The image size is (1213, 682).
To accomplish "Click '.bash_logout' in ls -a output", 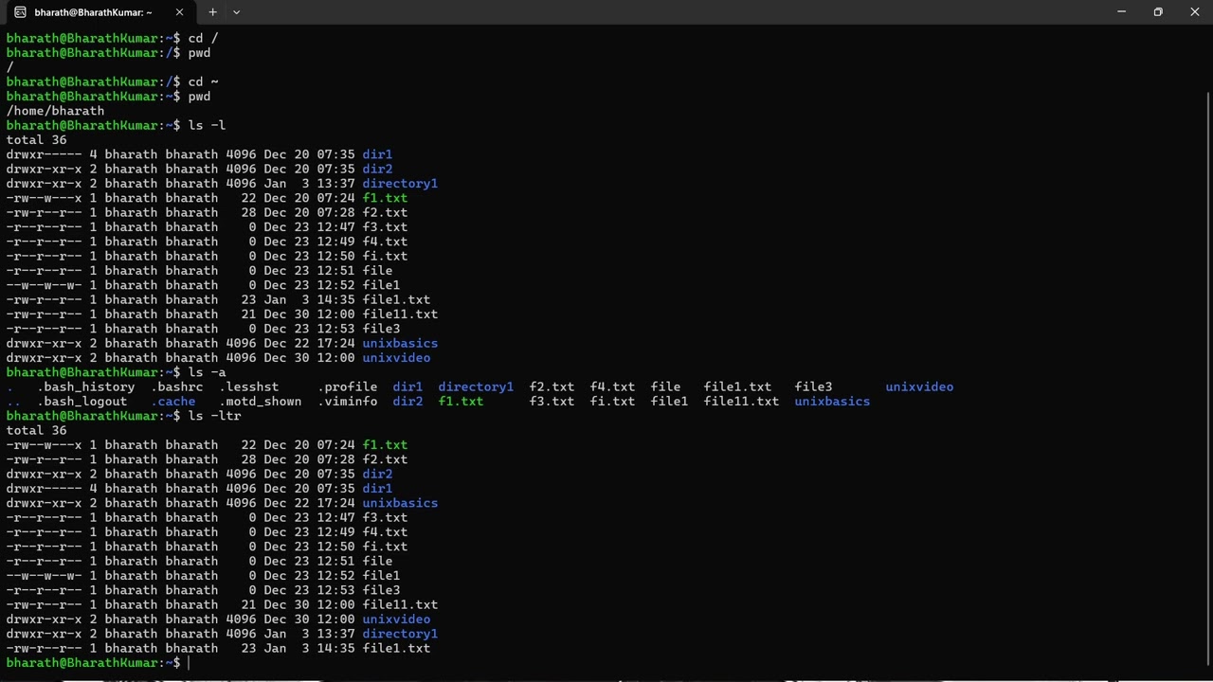I will [81, 402].
